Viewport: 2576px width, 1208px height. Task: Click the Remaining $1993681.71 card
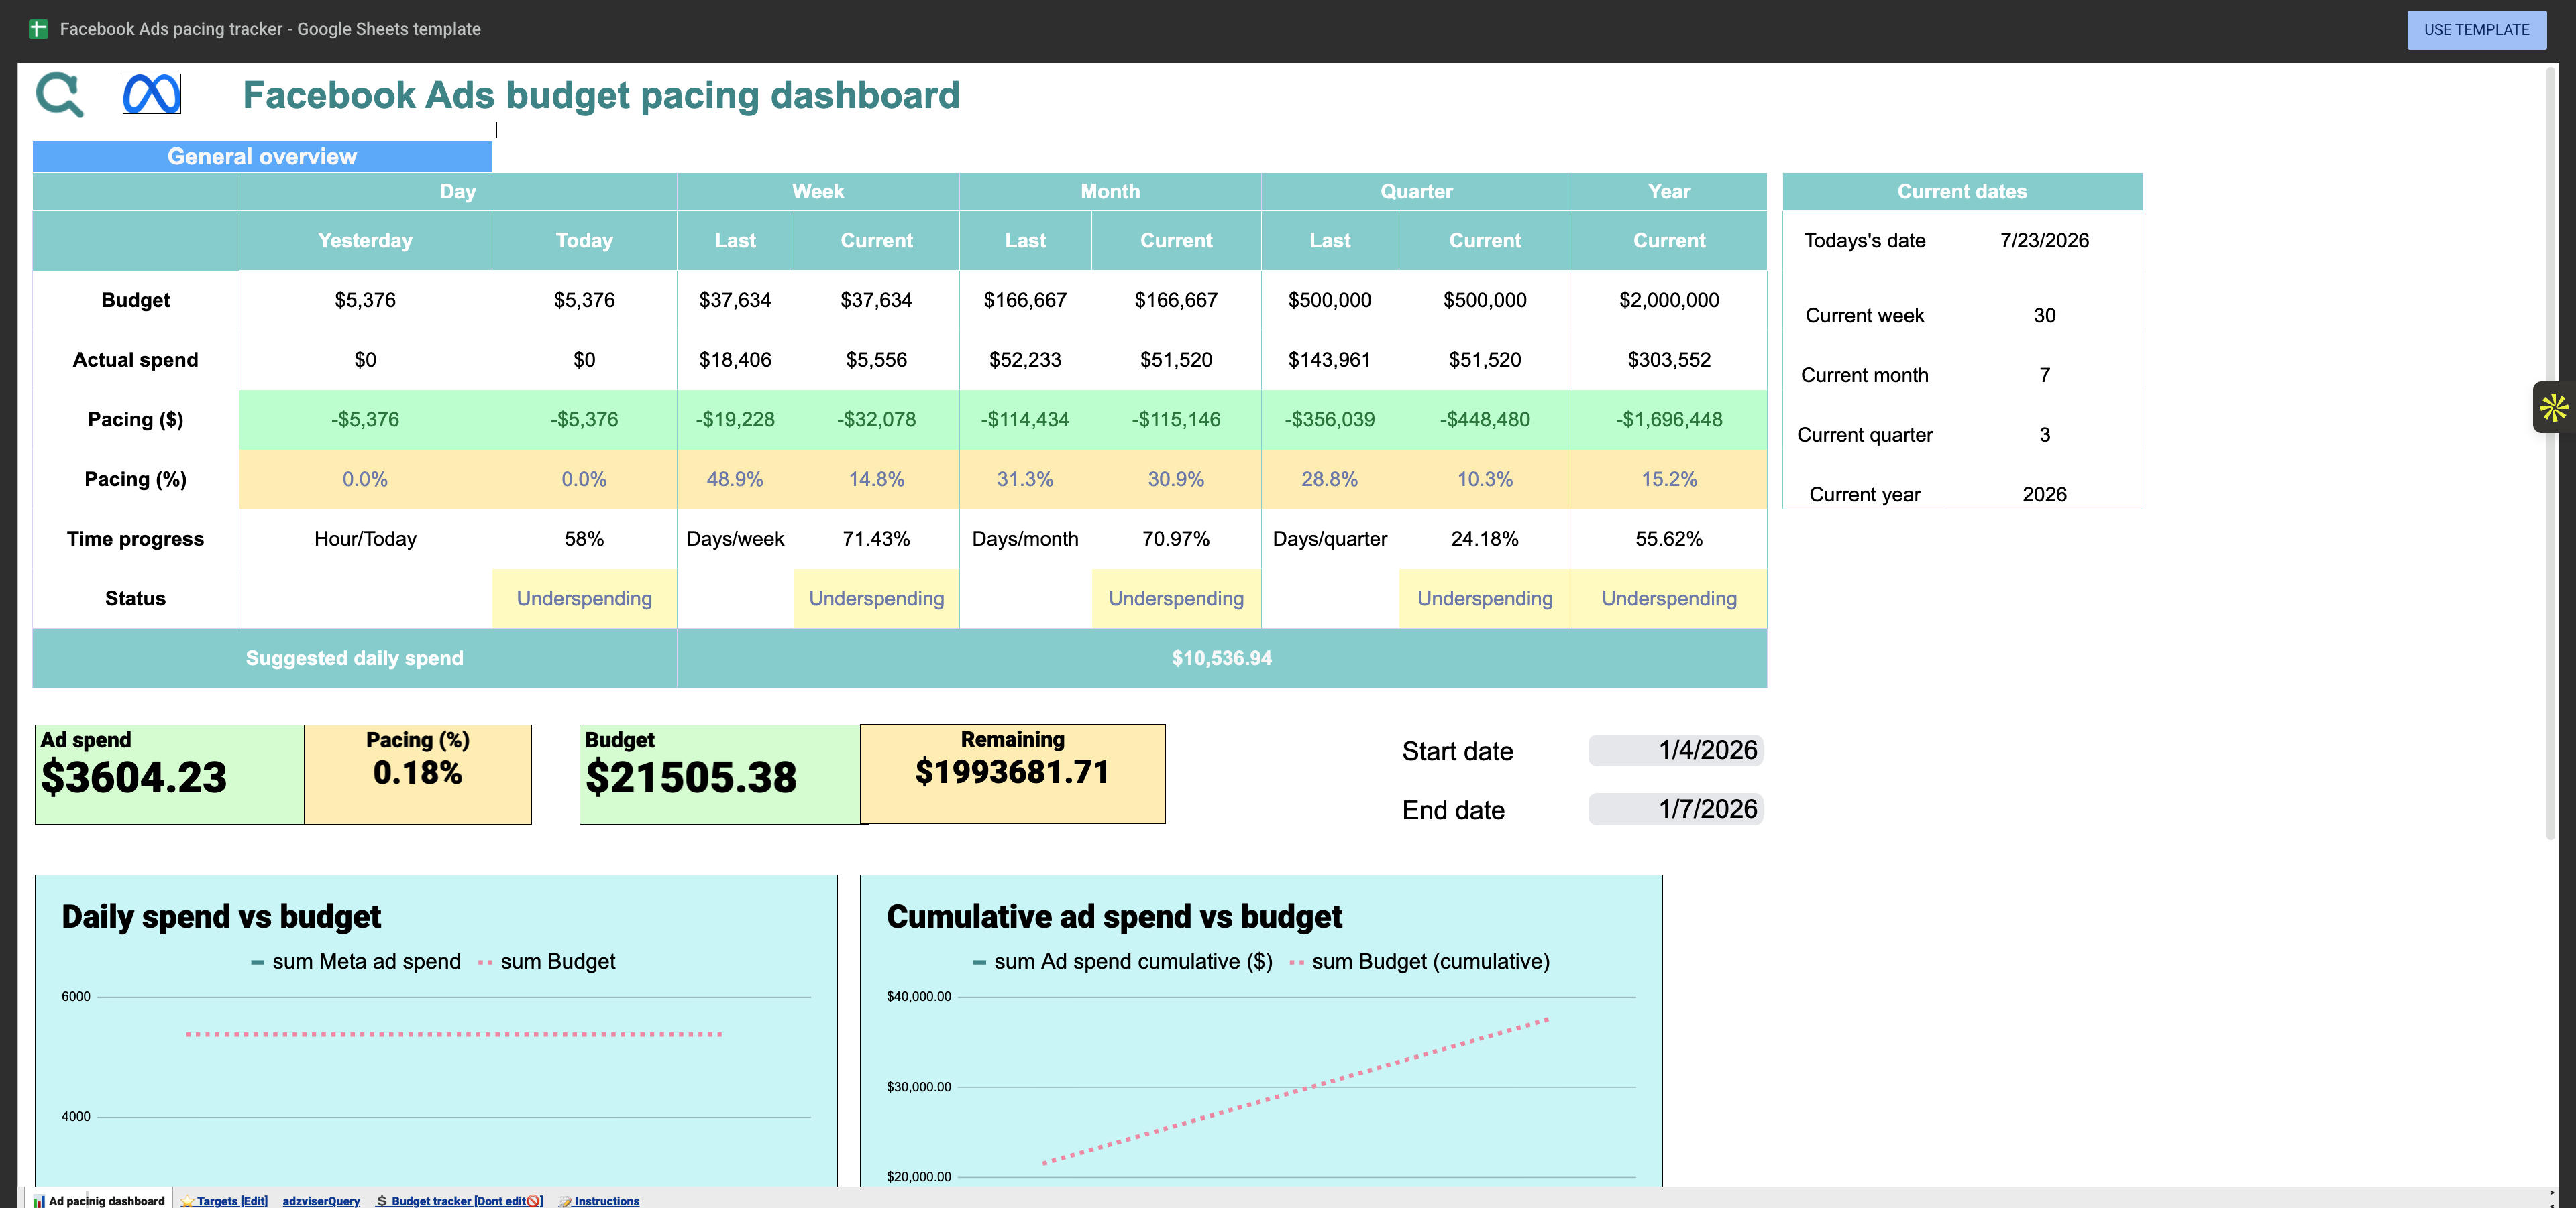tap(1012, 774)
